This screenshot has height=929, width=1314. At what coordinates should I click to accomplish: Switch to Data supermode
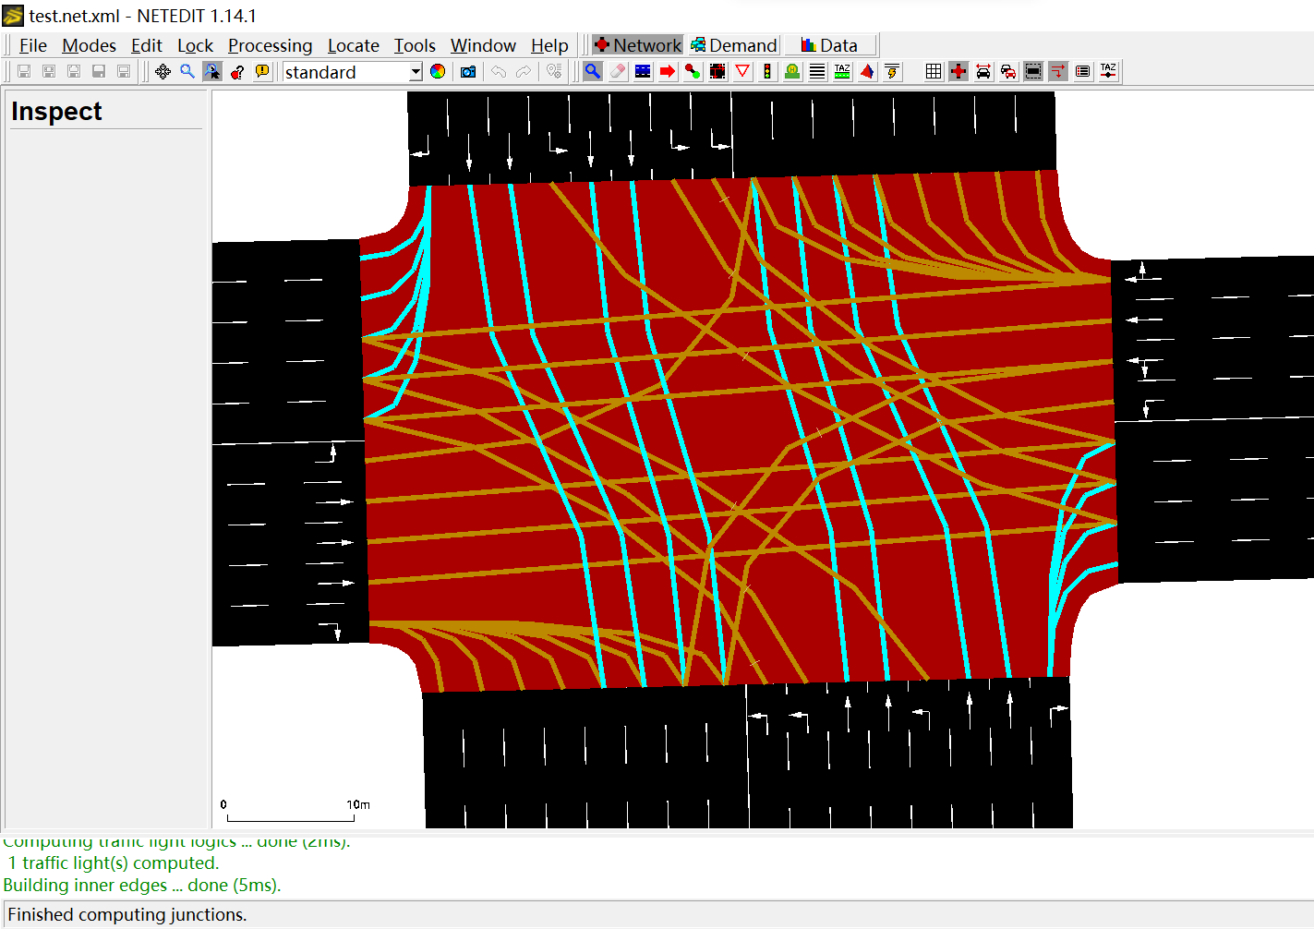pyautogui.click(x=830, y=45)
